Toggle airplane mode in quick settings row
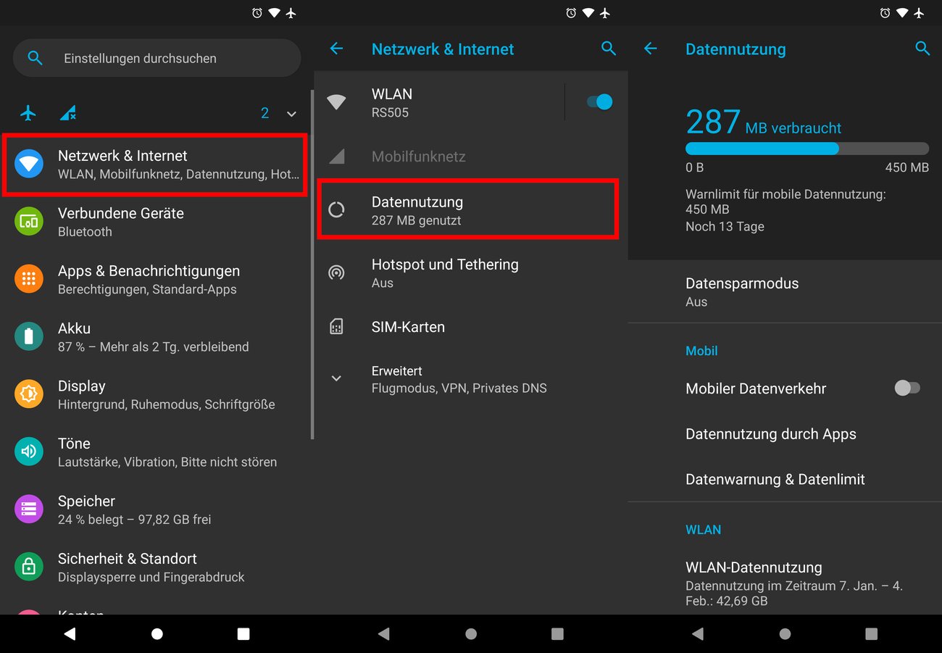The height and width of the screenshot is (653, 942). (28, 113)
